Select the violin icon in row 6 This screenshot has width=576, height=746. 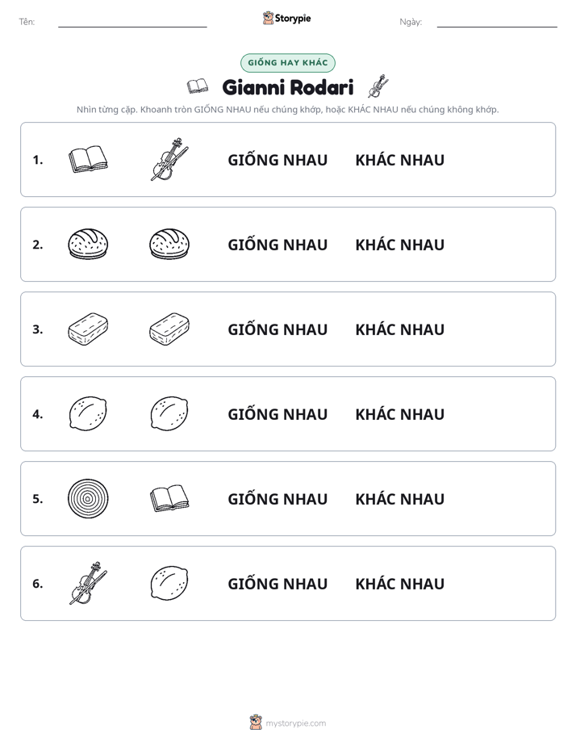[x=88, y=583]
